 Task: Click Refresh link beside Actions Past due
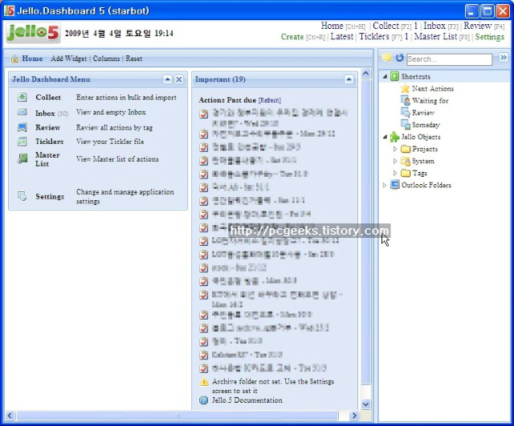point(270,100)
